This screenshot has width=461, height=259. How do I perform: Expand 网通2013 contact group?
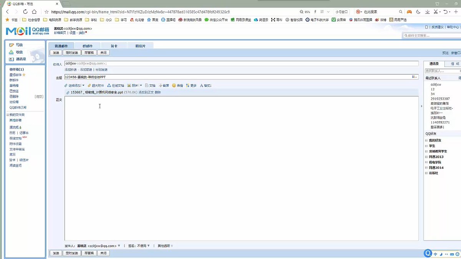[426, 157]
